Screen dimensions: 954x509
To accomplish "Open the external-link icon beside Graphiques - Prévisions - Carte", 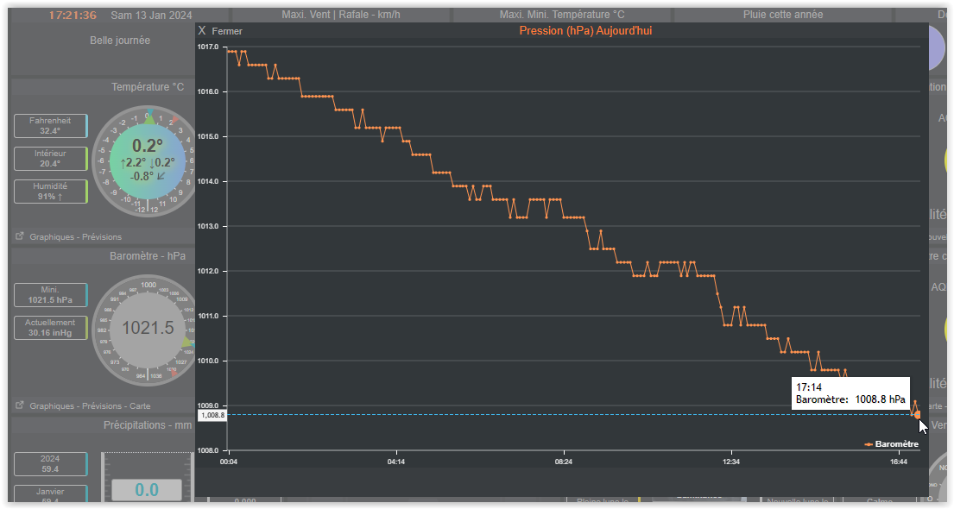I will click(20, 405).
